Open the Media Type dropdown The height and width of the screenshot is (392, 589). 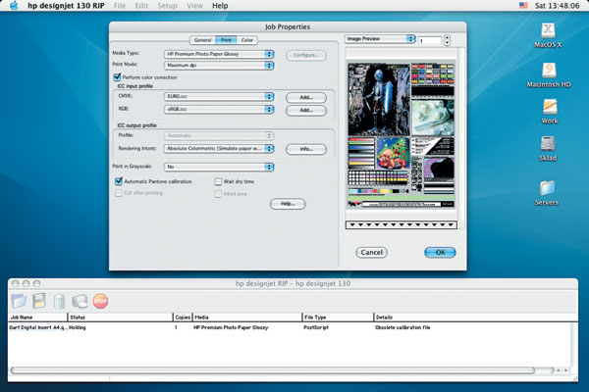click(218, 55)
